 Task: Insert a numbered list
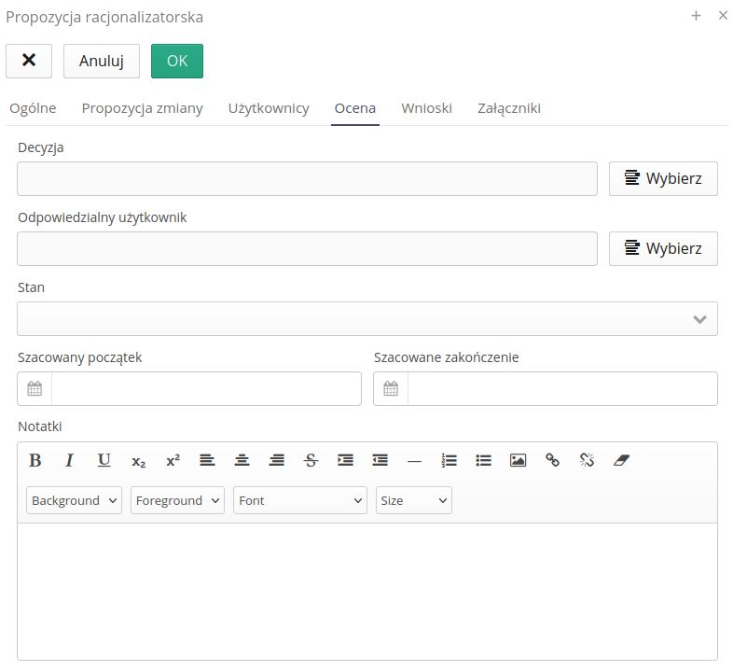click(x=449, y=460)
